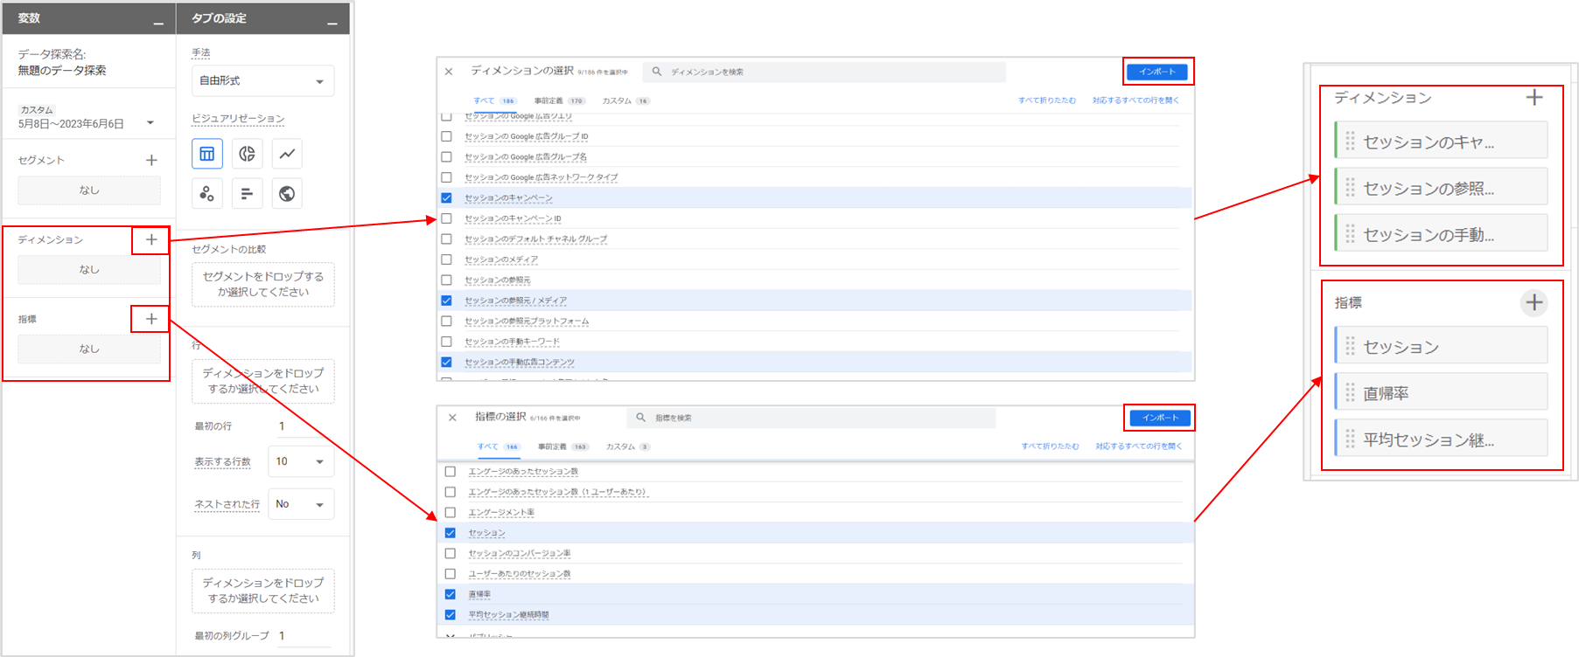Check セッションのコンバージョン率 checkbox
Screen dimensions: 1579x657
point(451,553)
